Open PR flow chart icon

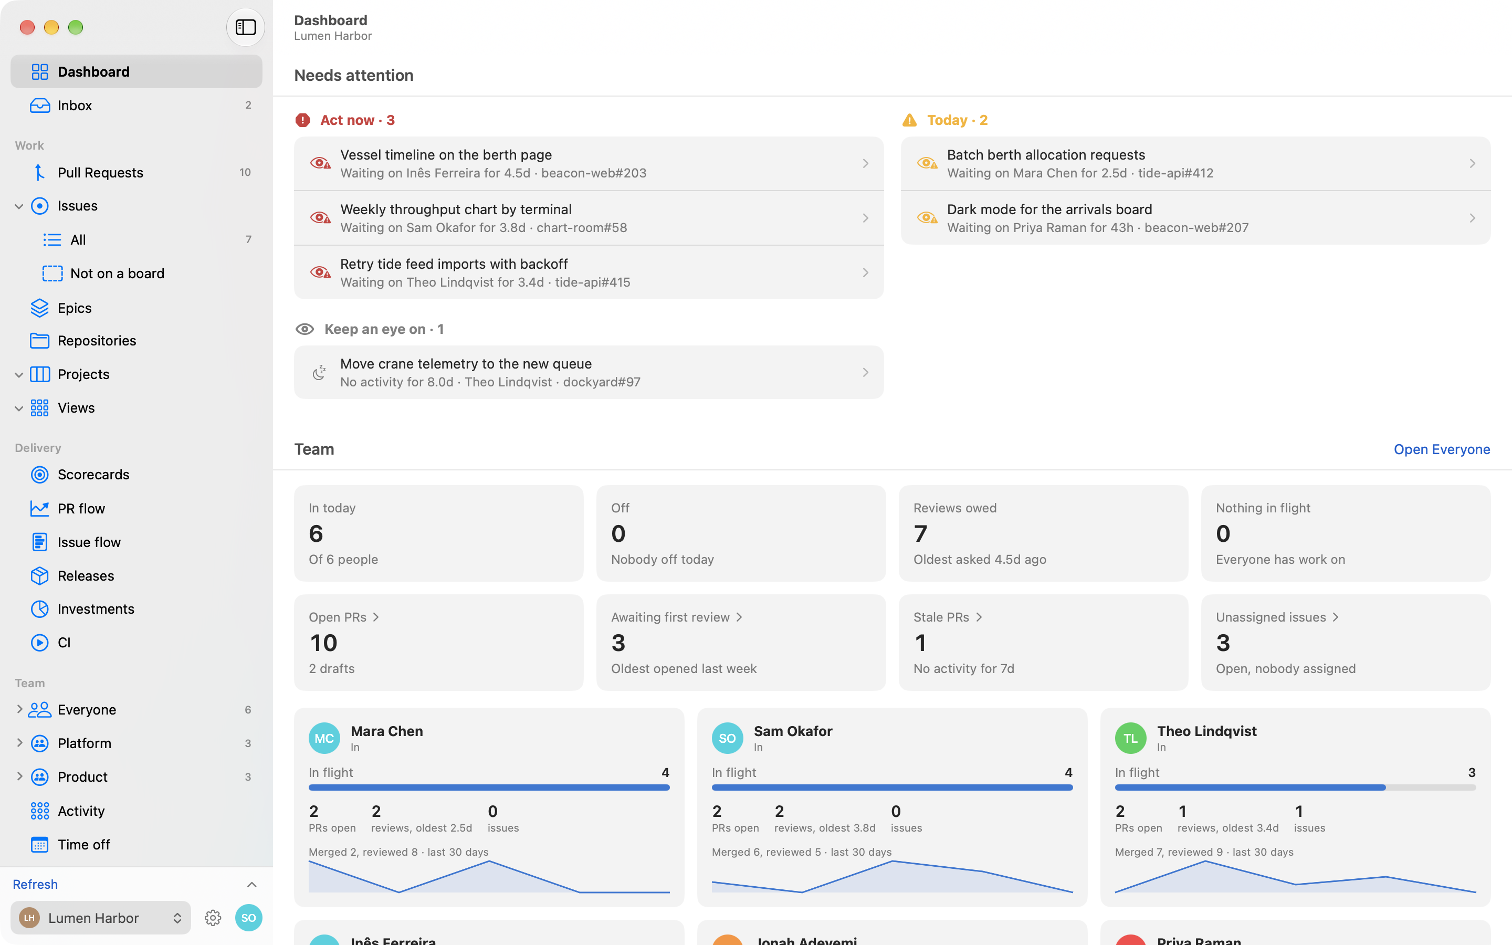pyautogui.click(x=40, y=508)
